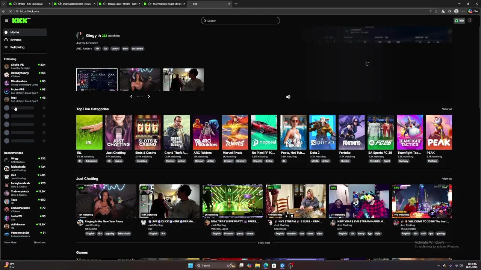This screenshot has height=270, width=481.
Task: Click the 'arcraiders' tag on featured stream
Action: pyautogui.click(x=138, y=48)
